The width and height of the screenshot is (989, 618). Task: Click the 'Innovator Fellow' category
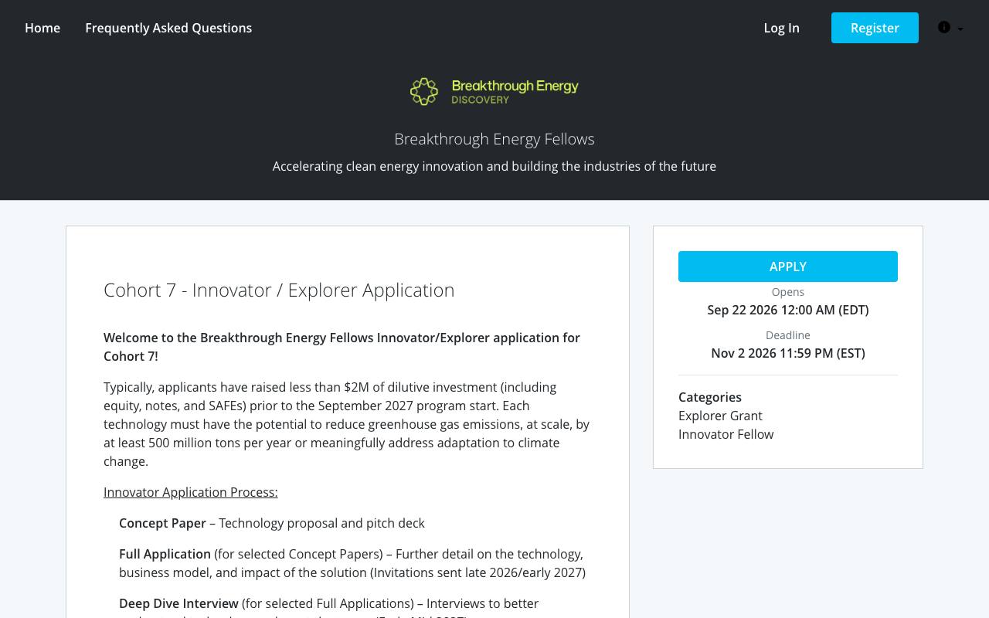click(x=726, y=434)
